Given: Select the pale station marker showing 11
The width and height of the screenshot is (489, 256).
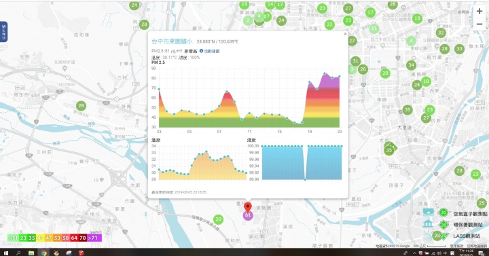Looking at the screenshot, I should pos(374,29).
